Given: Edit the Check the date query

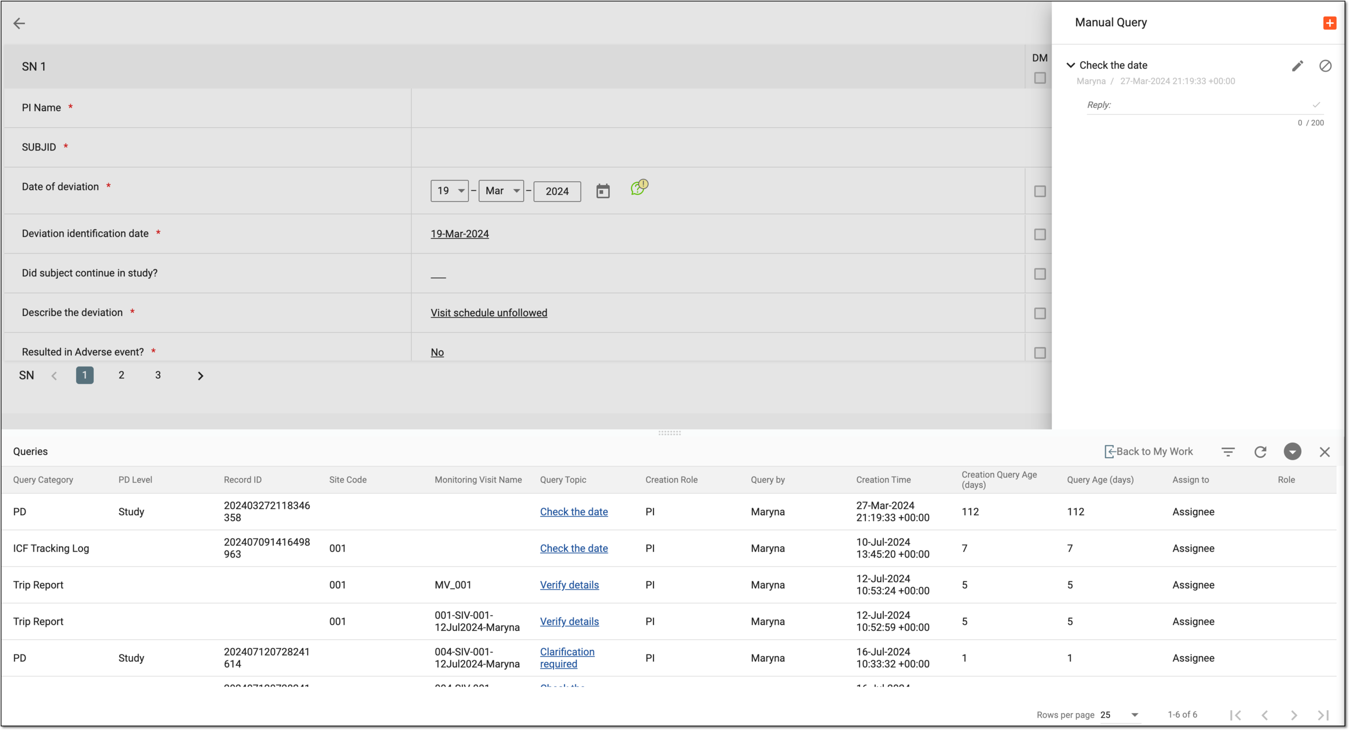Looking at the screenshot, I should 1298,66.
